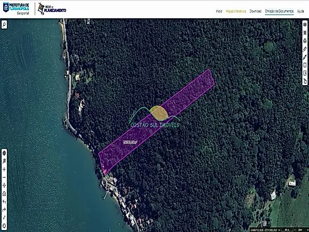The width and height of the screenshot is (309, 232).
Task: Open the Ajuda menu item
Action: click(x=301, y=11)
